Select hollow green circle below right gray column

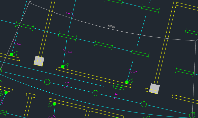[144, 104]
